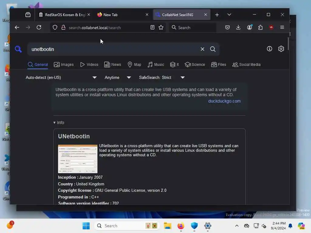
Task: Click the site security padlock icon
Action: pyautogui.click(x=63, y=28)
